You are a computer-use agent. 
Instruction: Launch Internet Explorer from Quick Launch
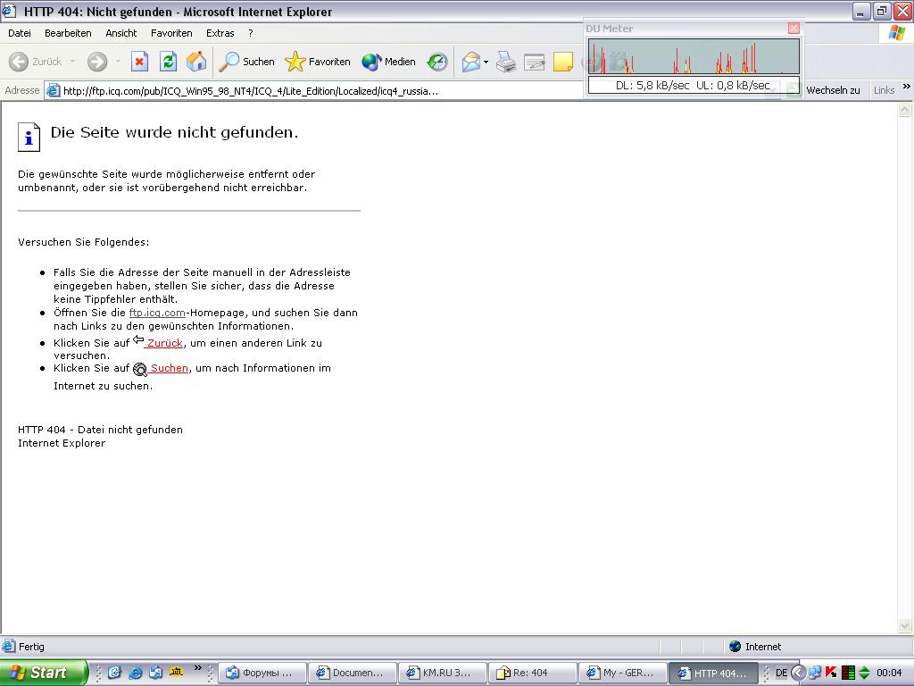pyautogui.click(x=136, y=673)
